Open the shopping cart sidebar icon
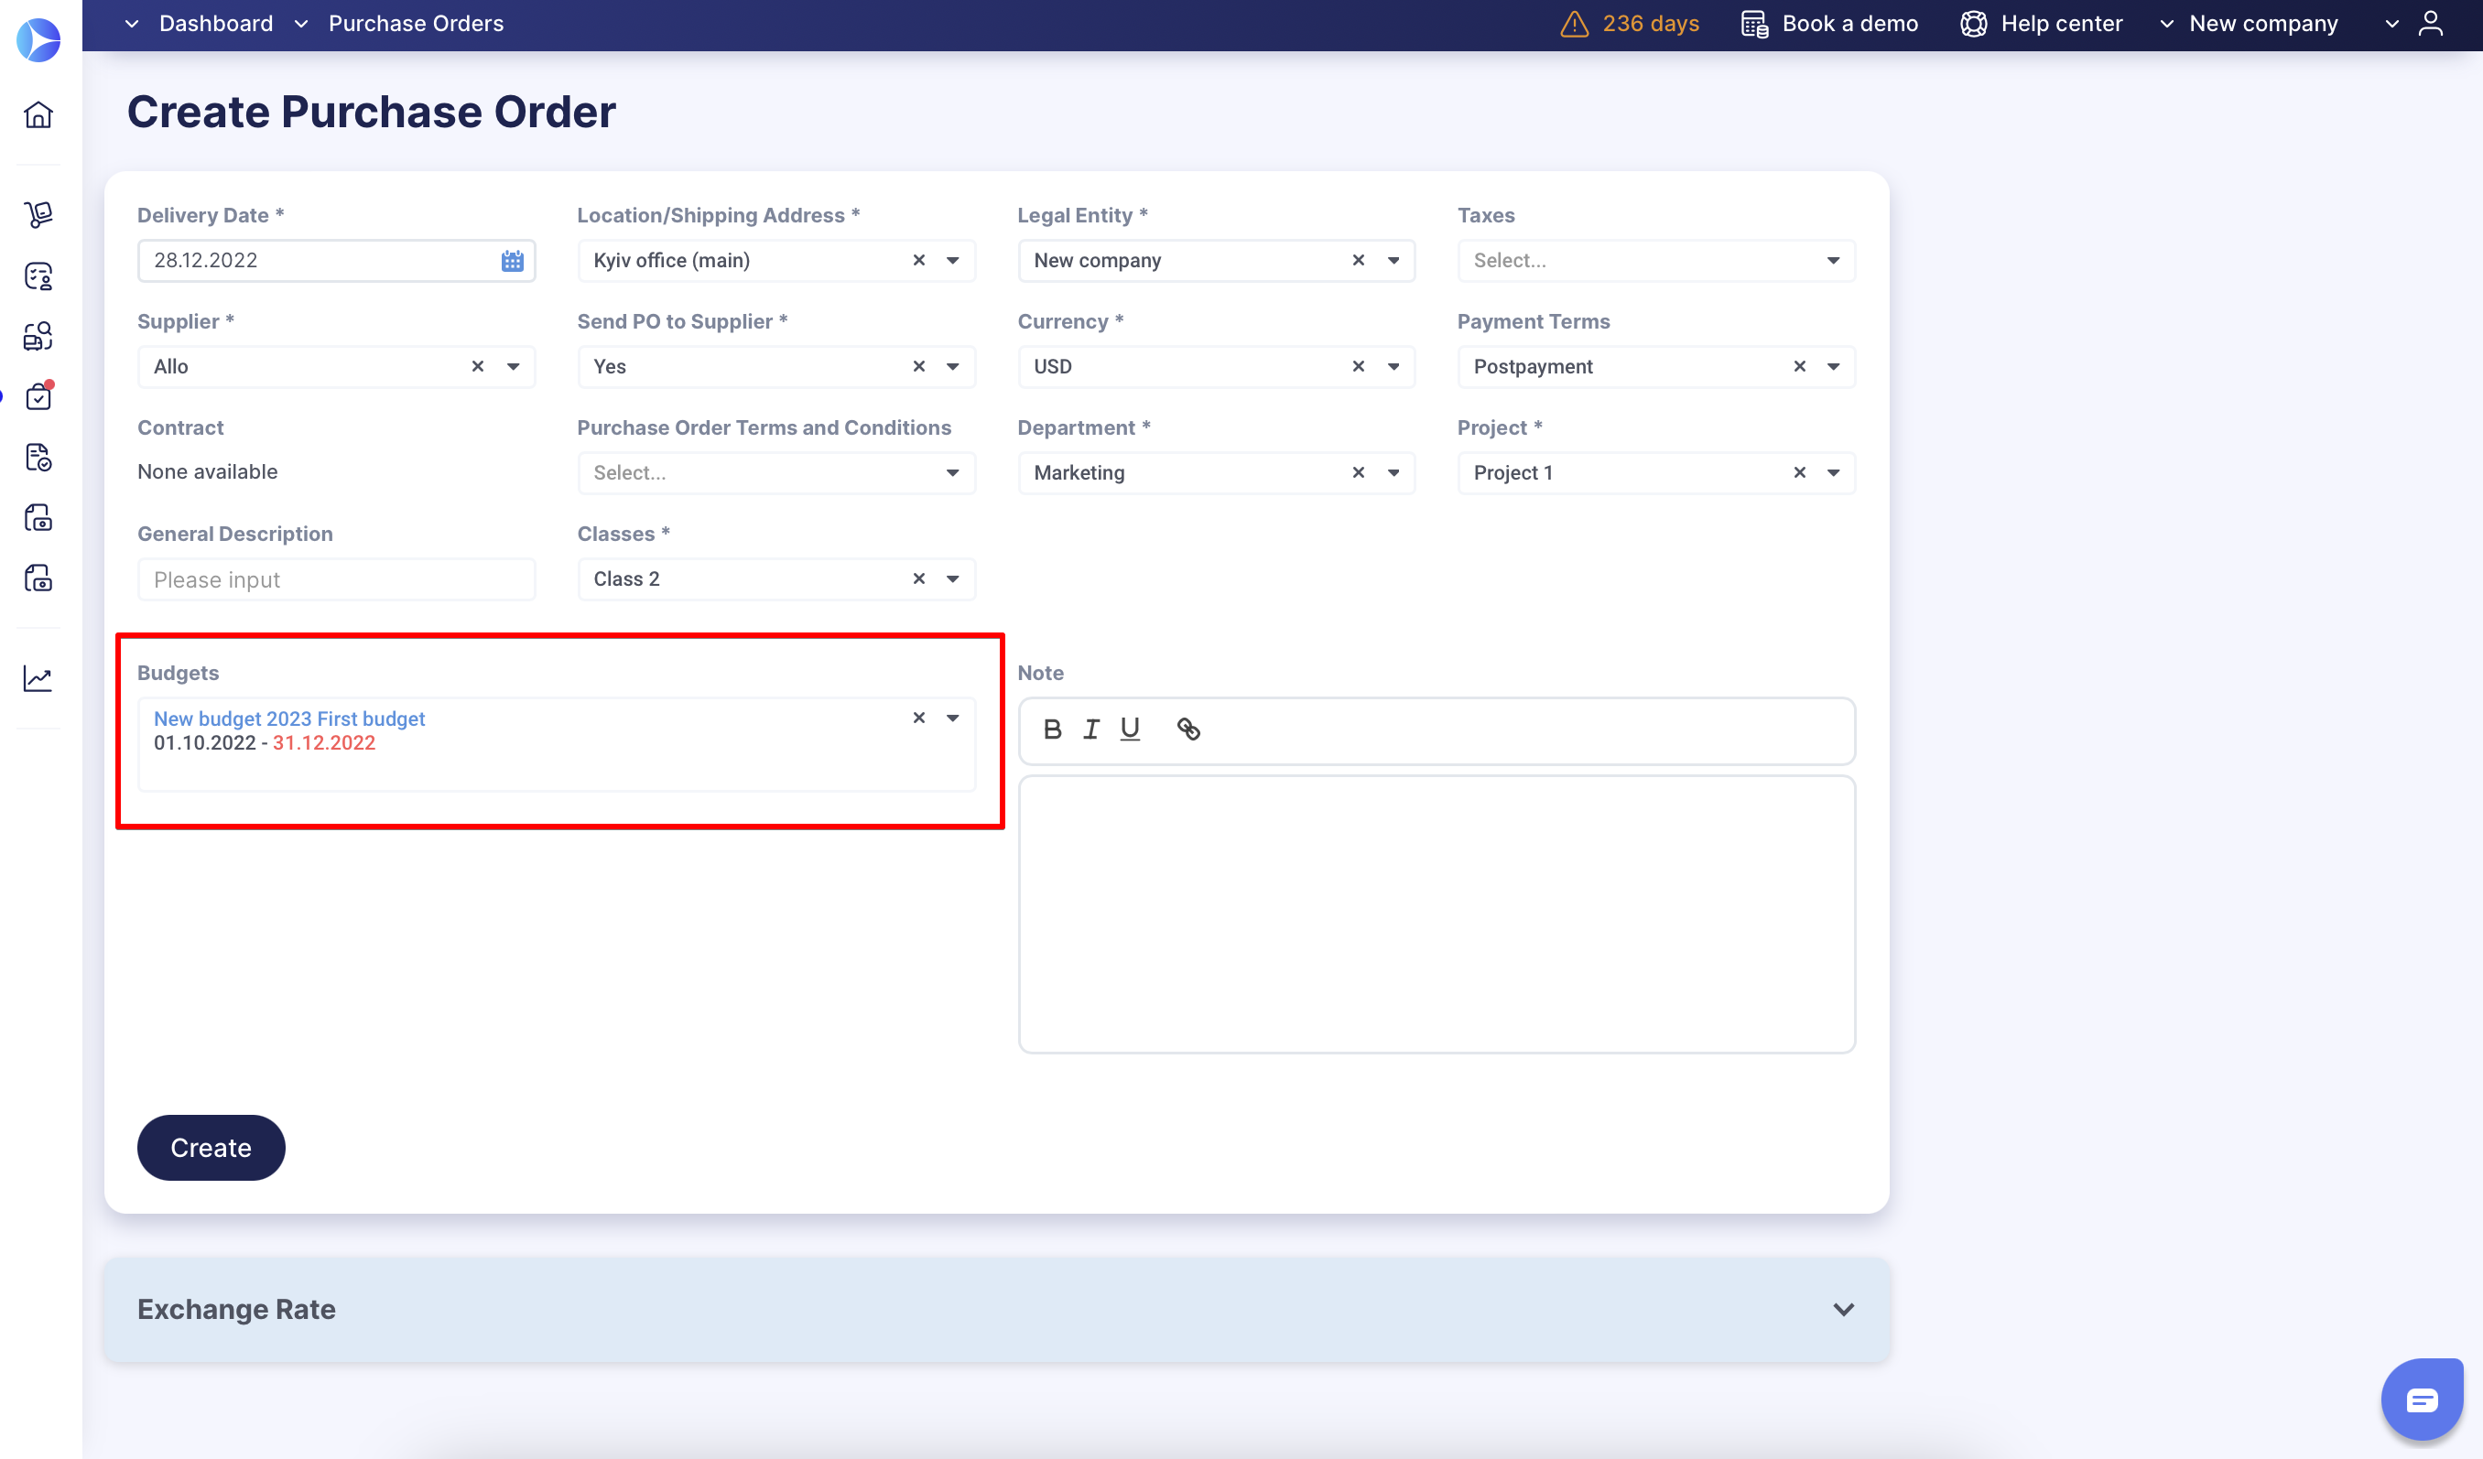The width and height of the screenshot is (2483, 1459). [38, 214]
